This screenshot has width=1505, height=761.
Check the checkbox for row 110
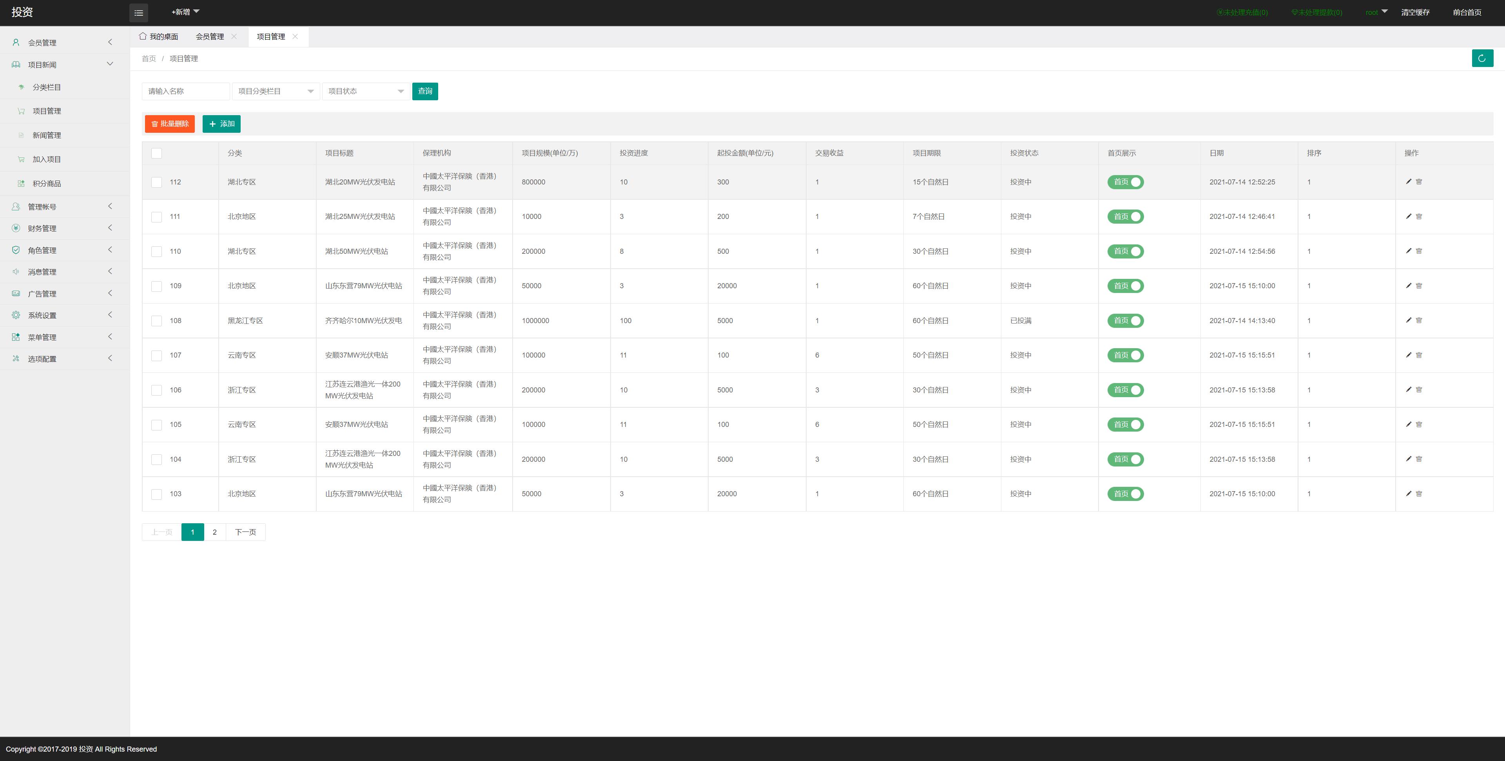click(x=157, y=251)
